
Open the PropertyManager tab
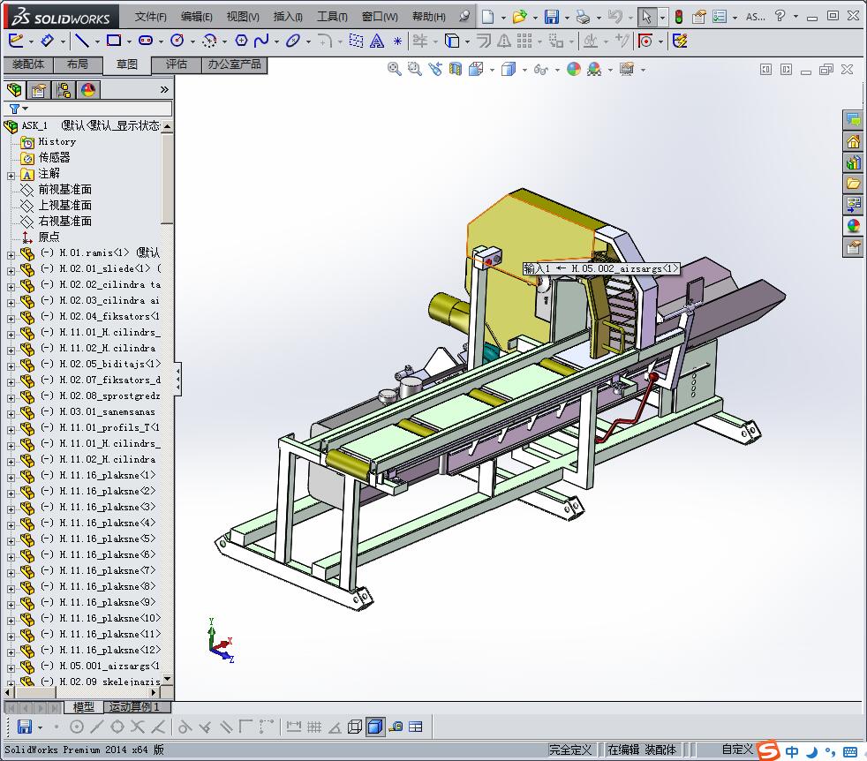click(x=39, y=90)
